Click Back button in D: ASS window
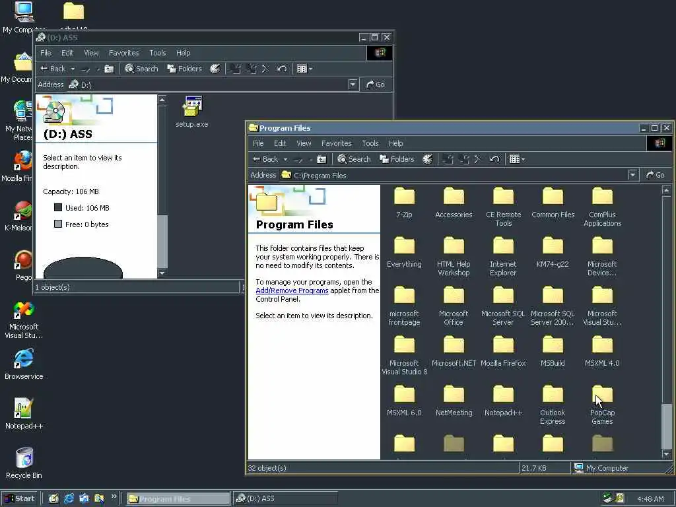The height and width of the screenshot is (507, 676). [x=53, y=69]
